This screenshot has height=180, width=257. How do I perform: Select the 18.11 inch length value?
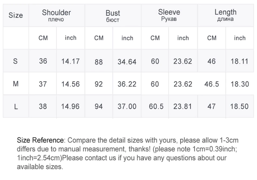click(239, 61)
